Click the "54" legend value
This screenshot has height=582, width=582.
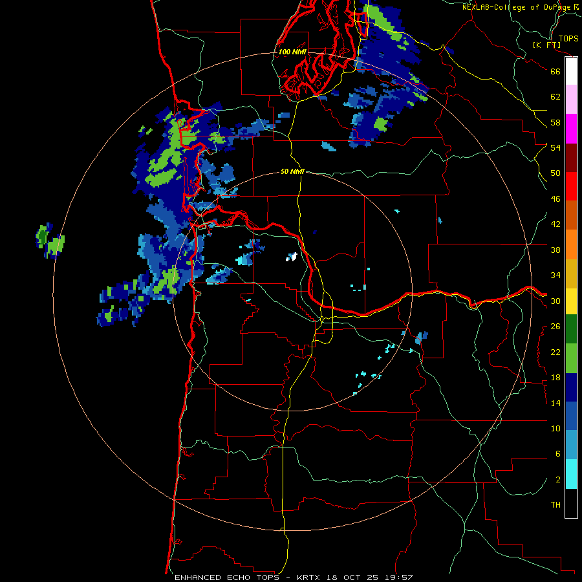555,147
